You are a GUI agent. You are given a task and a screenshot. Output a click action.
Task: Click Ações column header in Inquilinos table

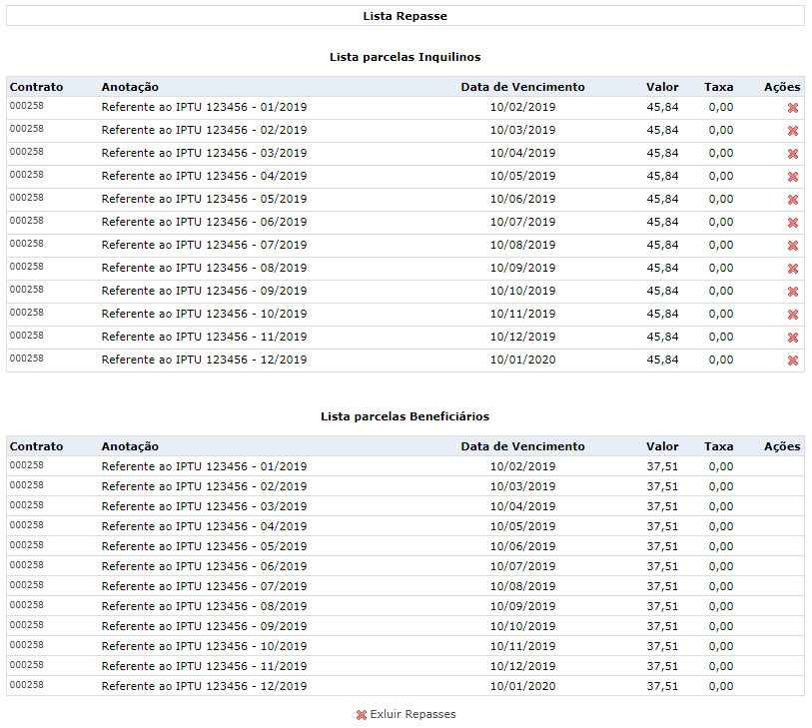(x=782, y=87)
